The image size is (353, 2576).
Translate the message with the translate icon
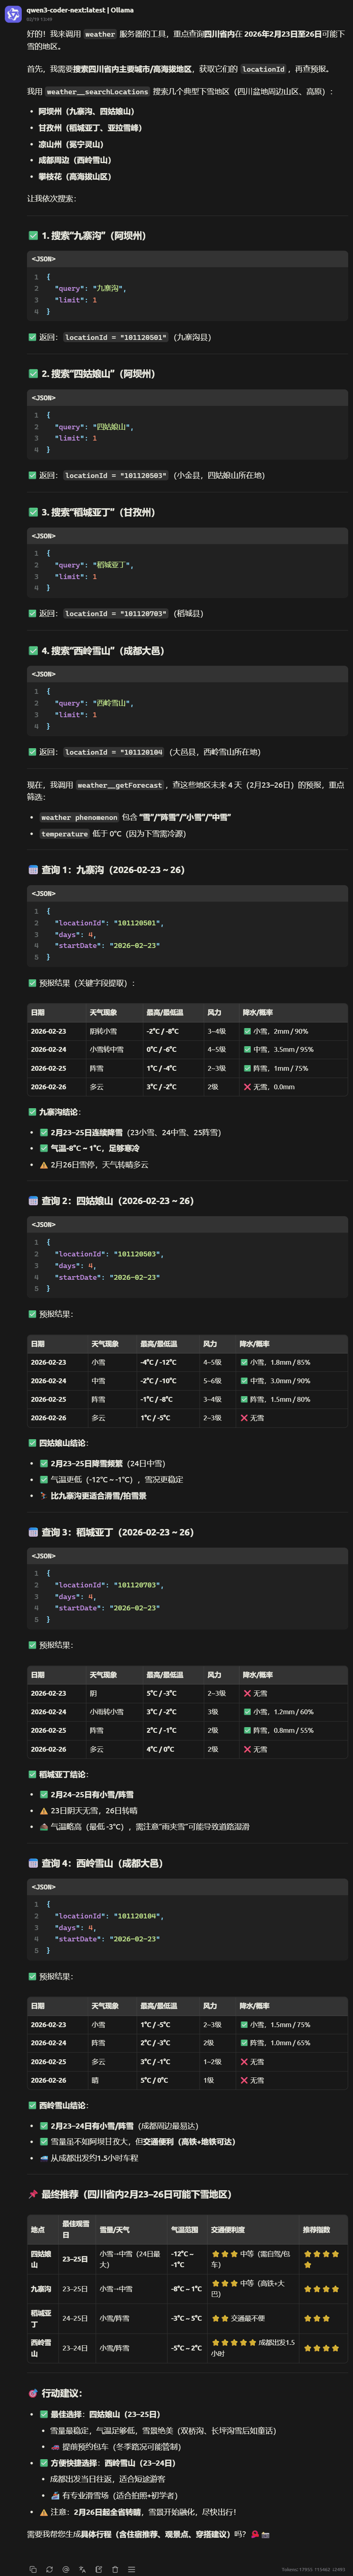tap(82, 2569)
